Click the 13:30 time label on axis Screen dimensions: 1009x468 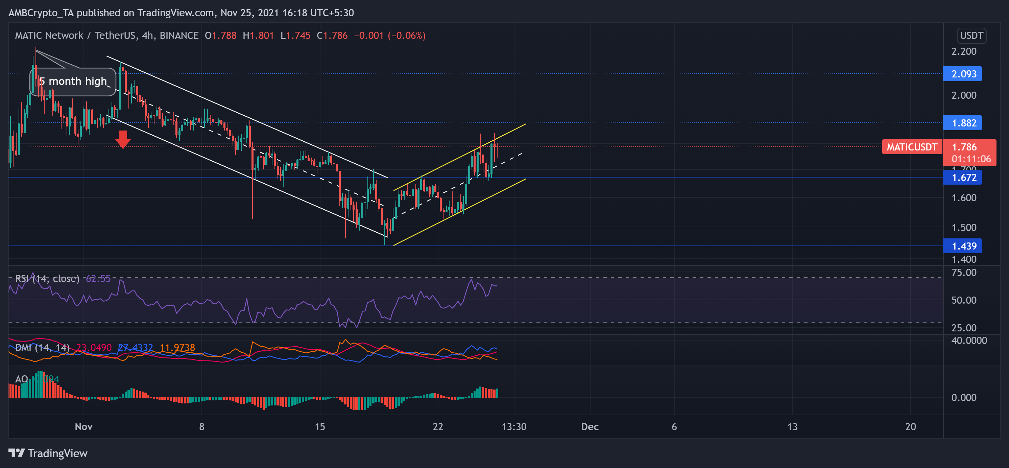click(514, 427)
